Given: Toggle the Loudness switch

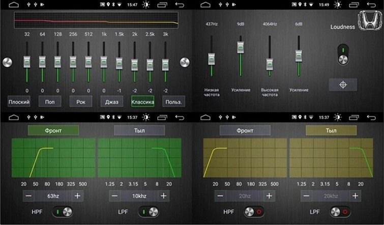Looking at the screenshot, I should tap(343, 54).
